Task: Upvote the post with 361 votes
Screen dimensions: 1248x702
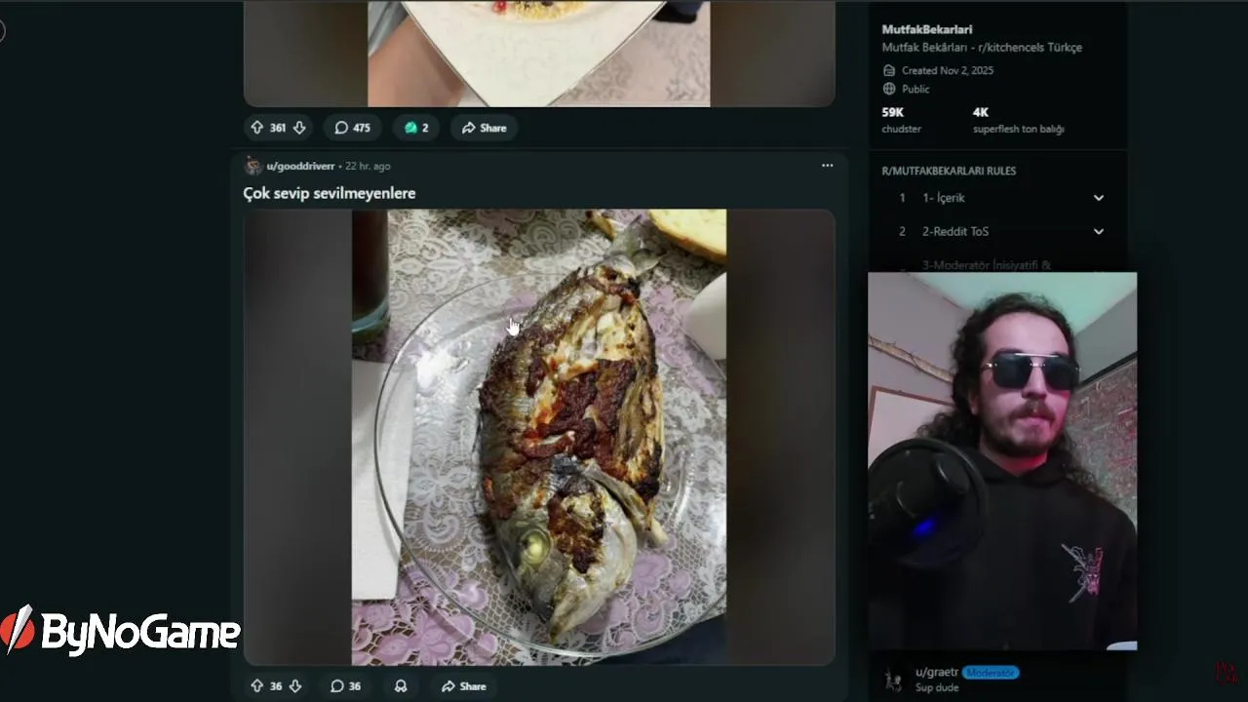Action: tap(257, 128)
